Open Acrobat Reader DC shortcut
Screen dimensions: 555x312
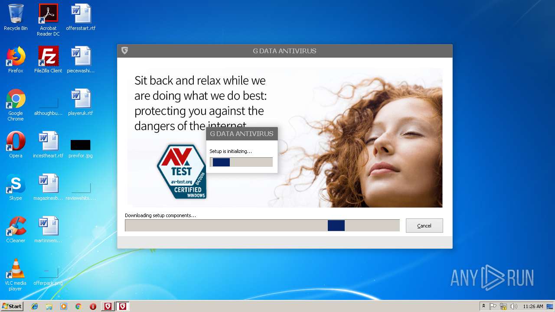click(48, 19)
